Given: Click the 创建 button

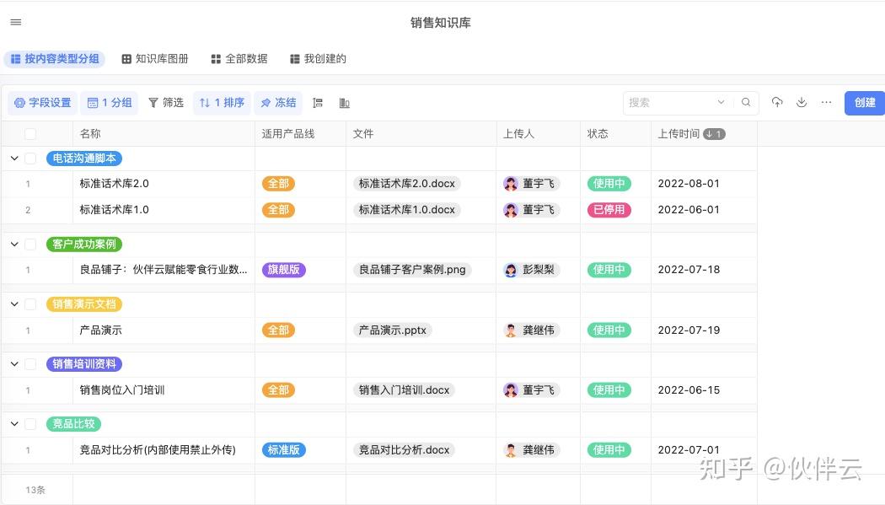Looking at the screenshot, I should tap(865, 103).
